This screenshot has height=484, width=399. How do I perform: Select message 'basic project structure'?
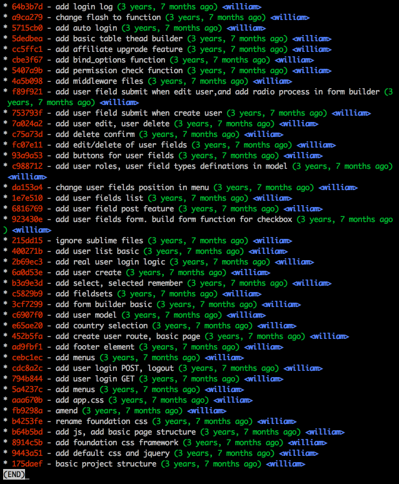pyautogui.click(x=106, y=463)
